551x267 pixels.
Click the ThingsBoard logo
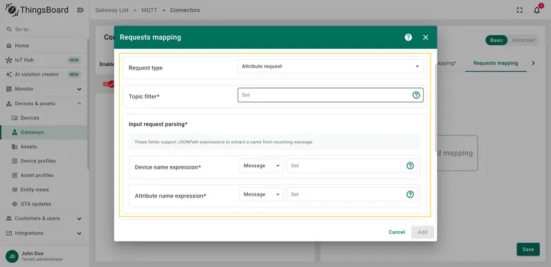pyautogui.click(x=37, y=10)
